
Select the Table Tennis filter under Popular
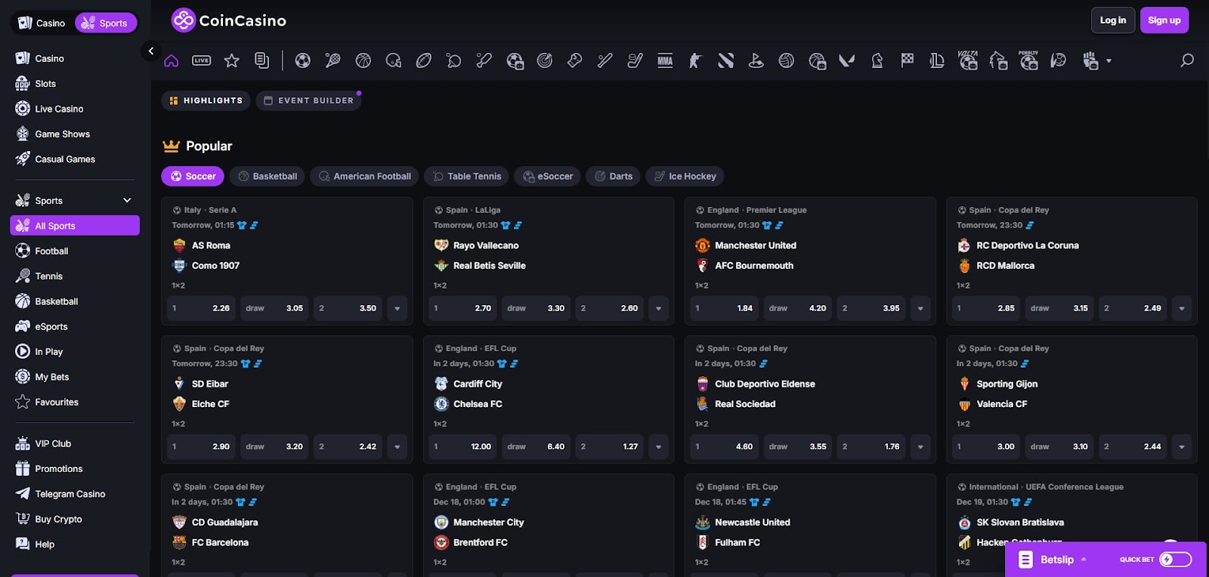tap(466, 176)
